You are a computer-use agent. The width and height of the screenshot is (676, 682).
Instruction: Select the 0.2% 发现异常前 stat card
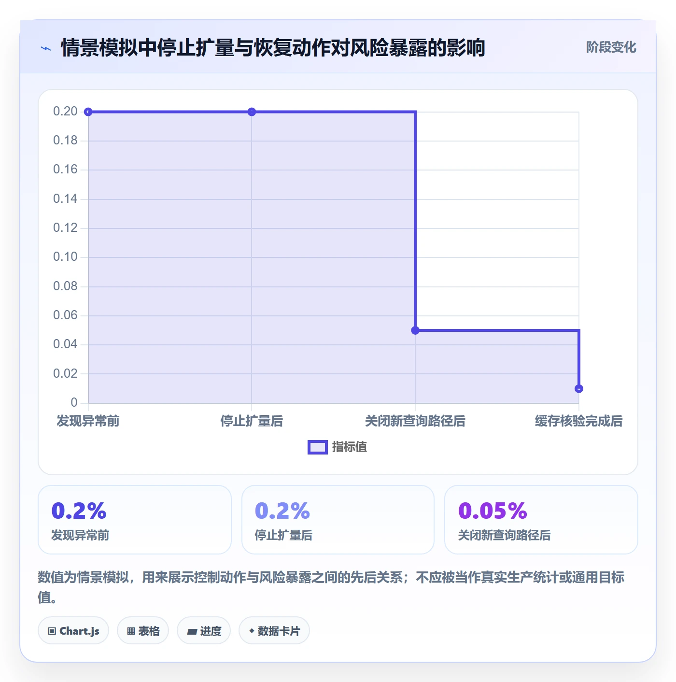tap(135, 520)
